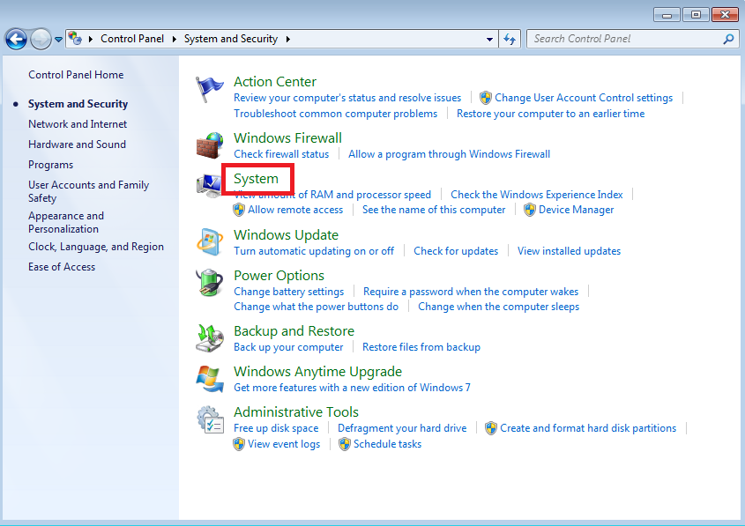Viewport: 745px width, 526px height.
Task: Click the System and Security breadcrumb
Action: coord(231,39)
